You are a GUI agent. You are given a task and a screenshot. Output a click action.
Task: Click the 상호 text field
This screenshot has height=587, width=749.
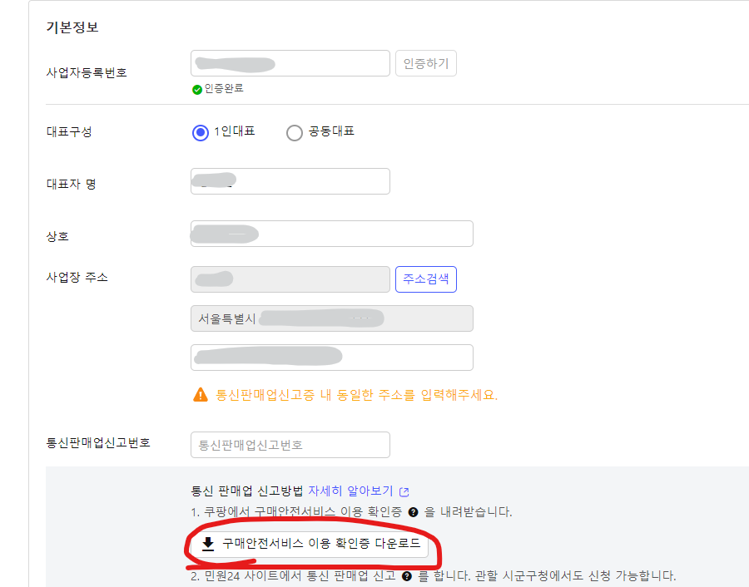[331, 234]
